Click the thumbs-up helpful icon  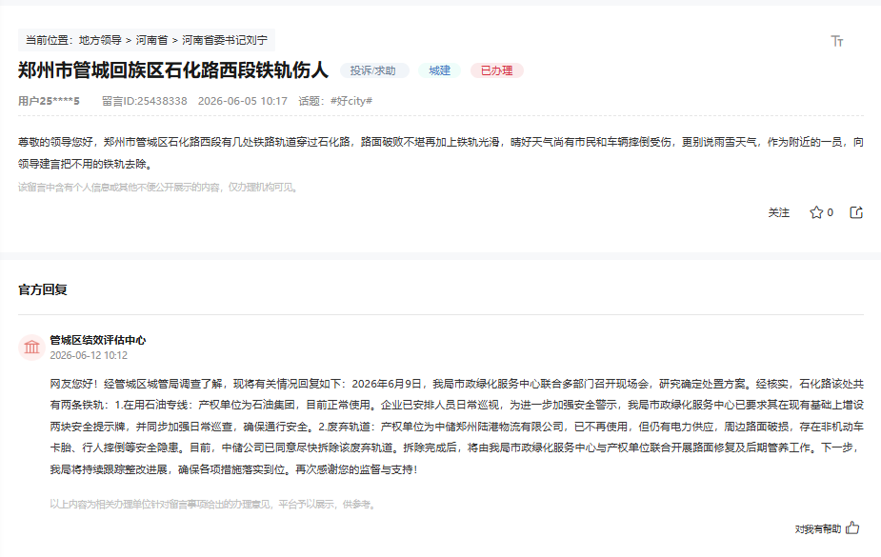[852, 527]
